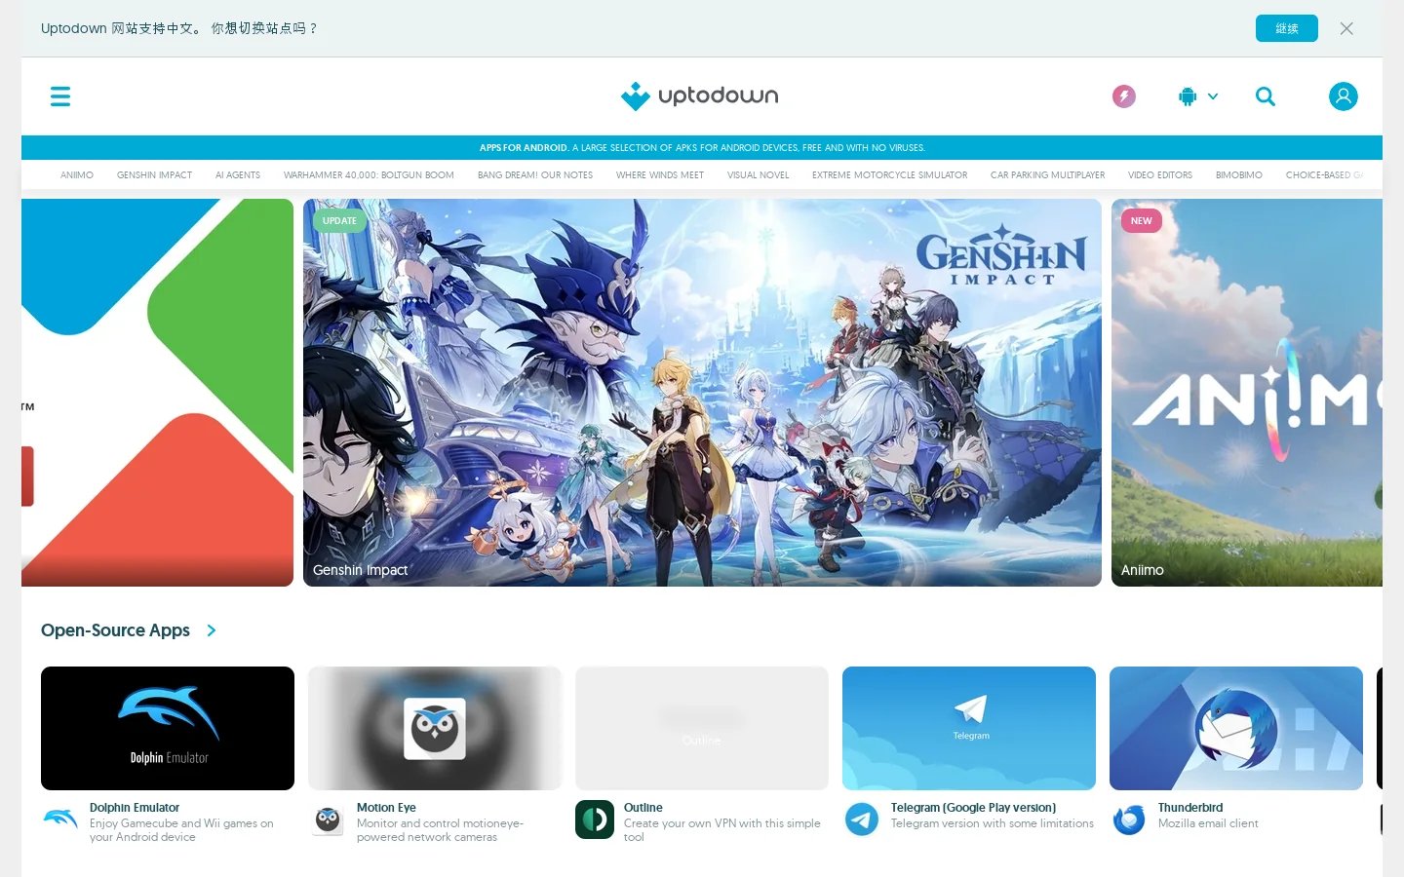Open the Open-Source Apps heading
This screenshot has width=1404, height=877.
(x=115, y=630)
